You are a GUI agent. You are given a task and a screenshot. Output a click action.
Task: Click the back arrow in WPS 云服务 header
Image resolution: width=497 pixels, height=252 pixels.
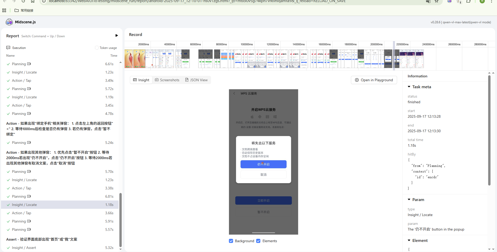point(234,93)
